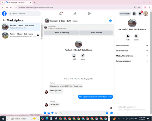Click More options button
This screenshot has width=152, height=121.
tap(96, 33)
